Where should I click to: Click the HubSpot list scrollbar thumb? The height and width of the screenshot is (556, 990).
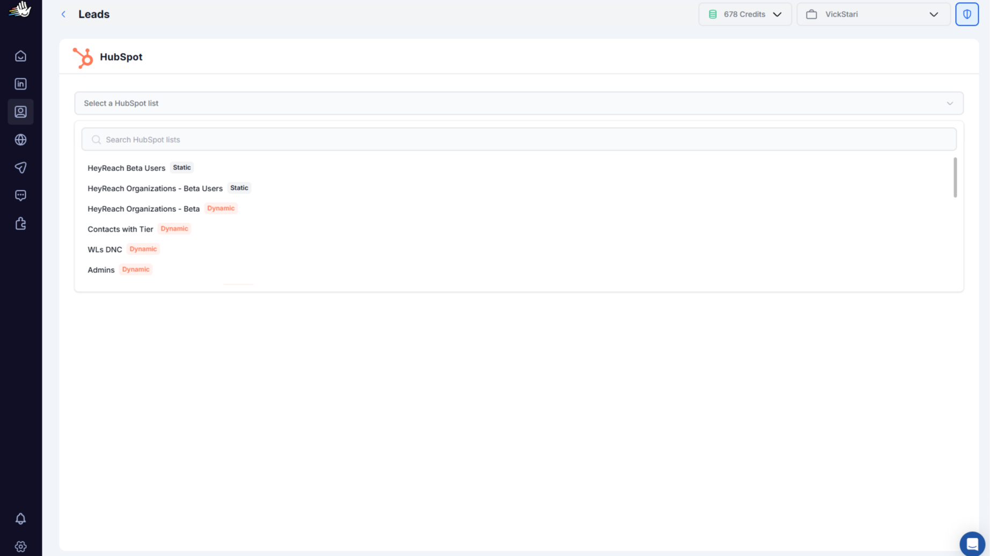(x=955, y=177)
